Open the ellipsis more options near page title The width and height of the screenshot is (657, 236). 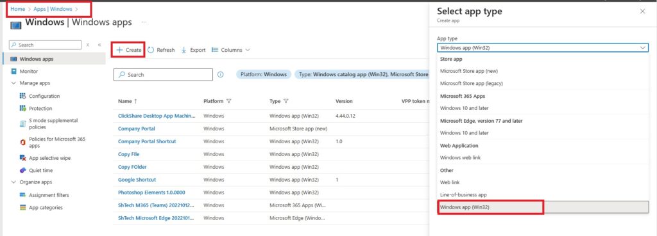coord(144,22)
